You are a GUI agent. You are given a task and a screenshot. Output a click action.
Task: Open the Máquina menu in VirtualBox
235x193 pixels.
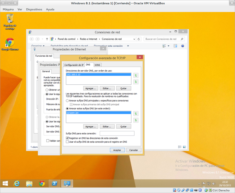tap(8, 9)
